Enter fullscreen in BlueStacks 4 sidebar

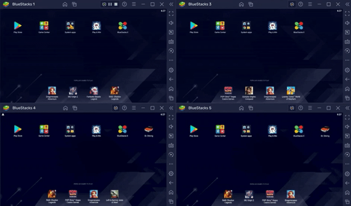(x=171, y=117)
